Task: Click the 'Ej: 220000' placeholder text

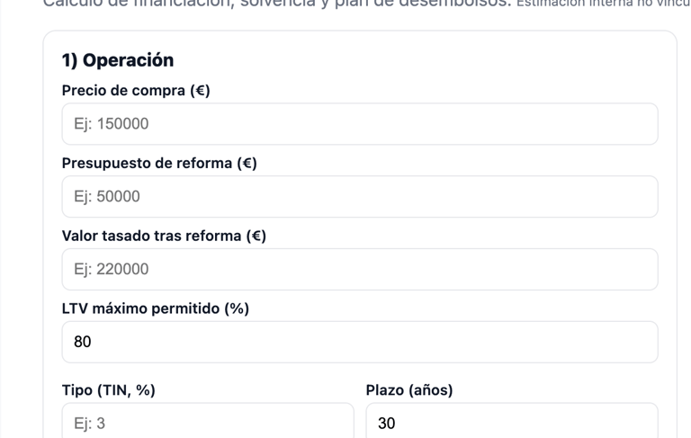Action: click(x=111, y=269)
